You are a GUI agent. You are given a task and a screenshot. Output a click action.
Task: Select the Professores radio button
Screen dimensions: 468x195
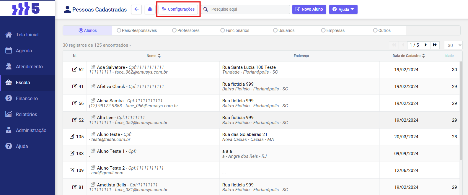(174, 30)
